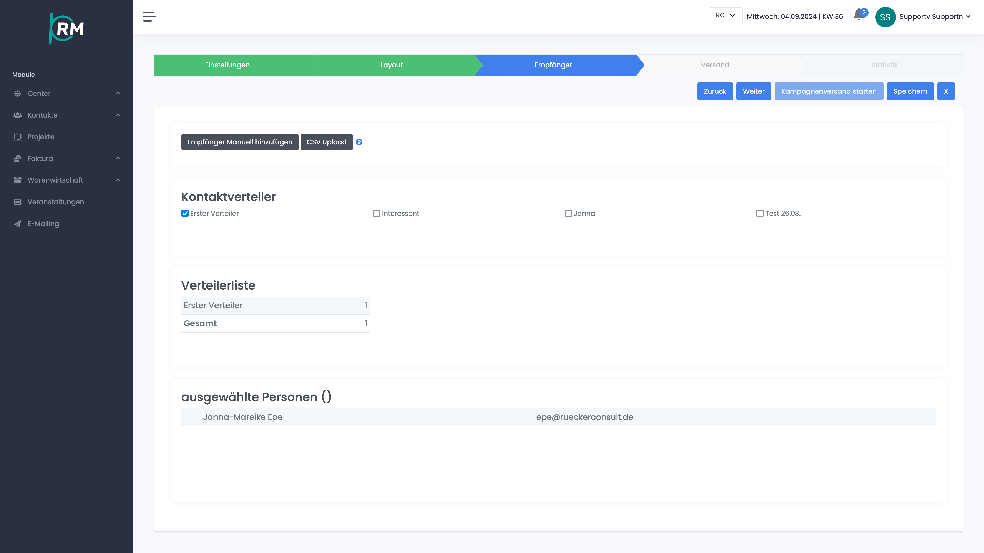Screen dimensions: 984x553
Task: Open the RC client dropdown
Action: click(726, 15)
